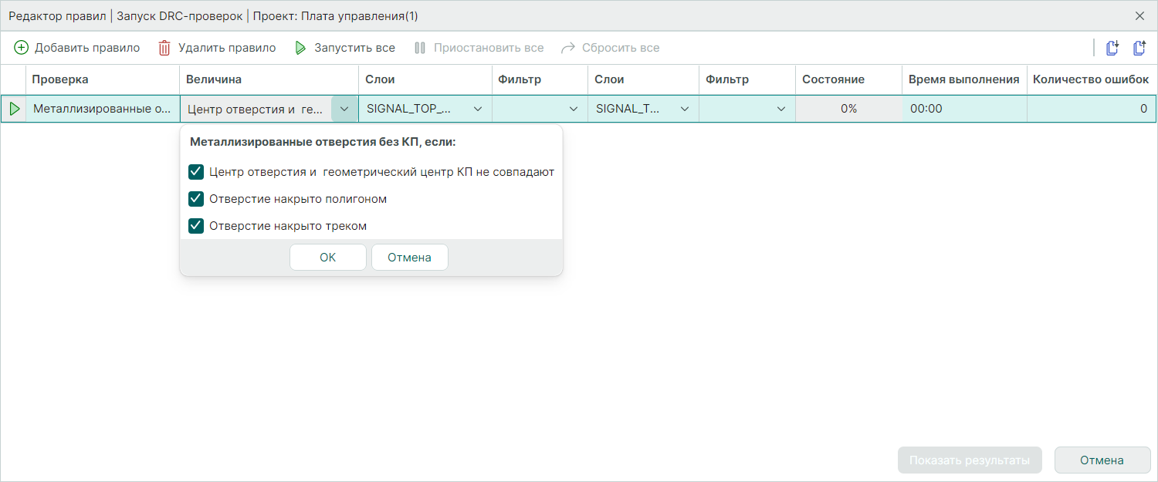The image size is (1158, 482).
Task: Collapse the Величина dropdown arrow
Action: (344, 109)
